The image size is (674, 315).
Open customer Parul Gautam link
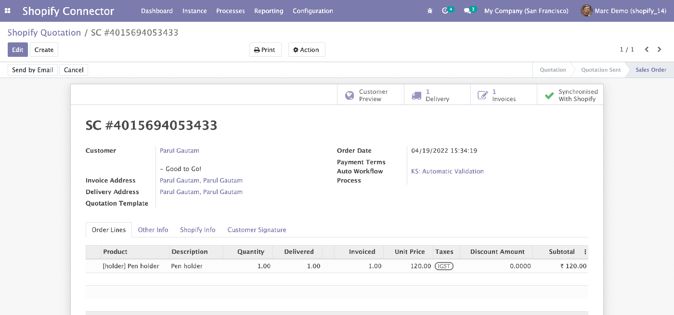tap(180, 151)
